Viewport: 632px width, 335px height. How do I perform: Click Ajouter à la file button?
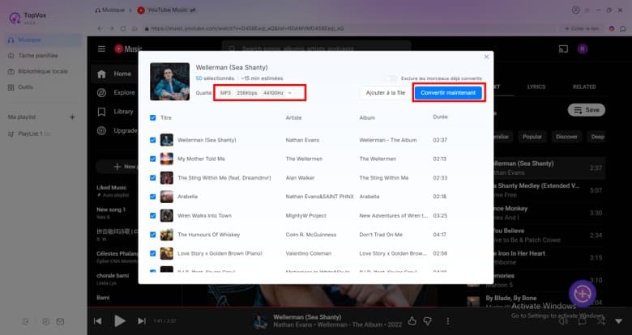coord(386,92)
